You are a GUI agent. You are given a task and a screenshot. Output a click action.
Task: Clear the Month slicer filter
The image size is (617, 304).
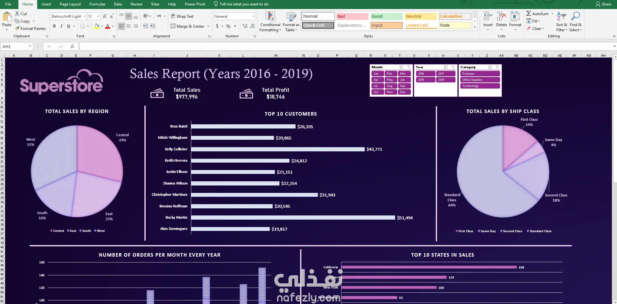[409, 67]
